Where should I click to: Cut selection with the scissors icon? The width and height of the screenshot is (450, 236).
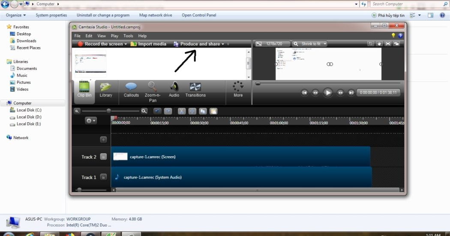[x=181, y=111]
